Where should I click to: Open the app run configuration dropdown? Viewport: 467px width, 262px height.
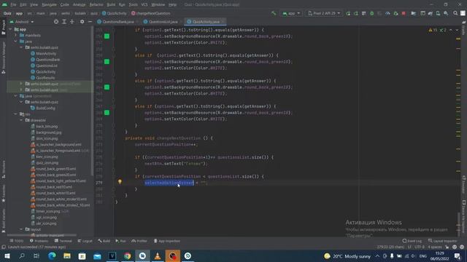coord(291,13)
